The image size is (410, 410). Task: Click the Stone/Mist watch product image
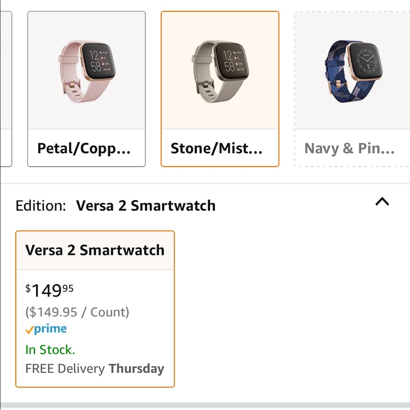220,70
